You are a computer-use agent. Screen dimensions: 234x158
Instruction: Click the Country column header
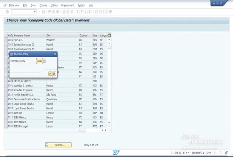pos(86,35)
